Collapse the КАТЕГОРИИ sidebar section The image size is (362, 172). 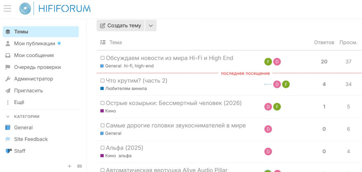(7, 117)
